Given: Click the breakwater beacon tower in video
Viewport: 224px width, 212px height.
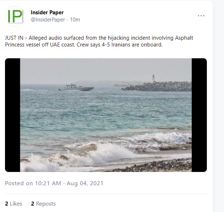Looking at the screenshot, I should pyautogui.click(x=153, y=78).
